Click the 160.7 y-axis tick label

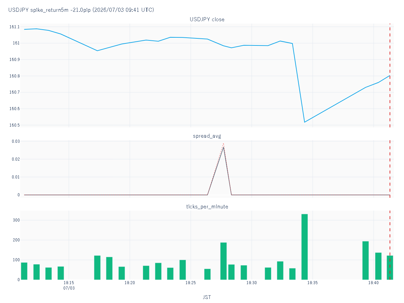click(14, 92)
